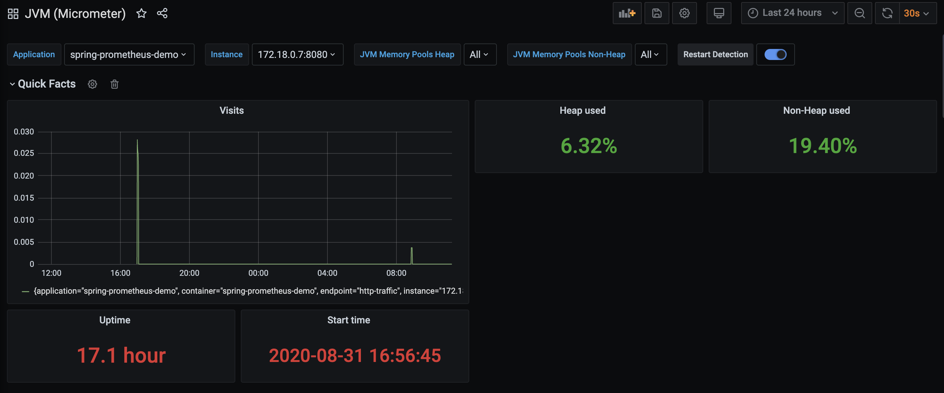Star the JVM (Micrometer) dashboard
Viewport: 944px width, 393px height.
click(x=141, y=13)
